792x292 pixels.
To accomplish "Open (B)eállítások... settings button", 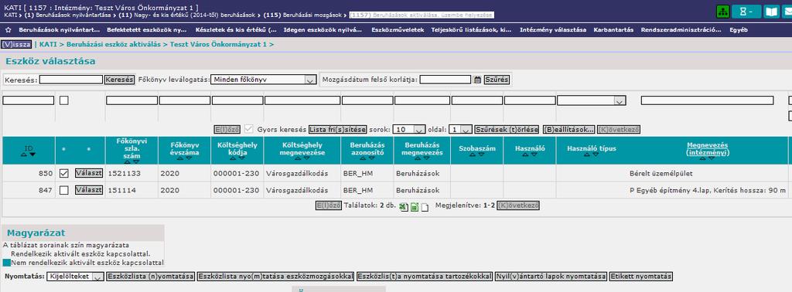I will [568, 130].
